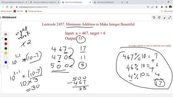Select the white color swatch

pyautogui.click(x=6, y=58)
